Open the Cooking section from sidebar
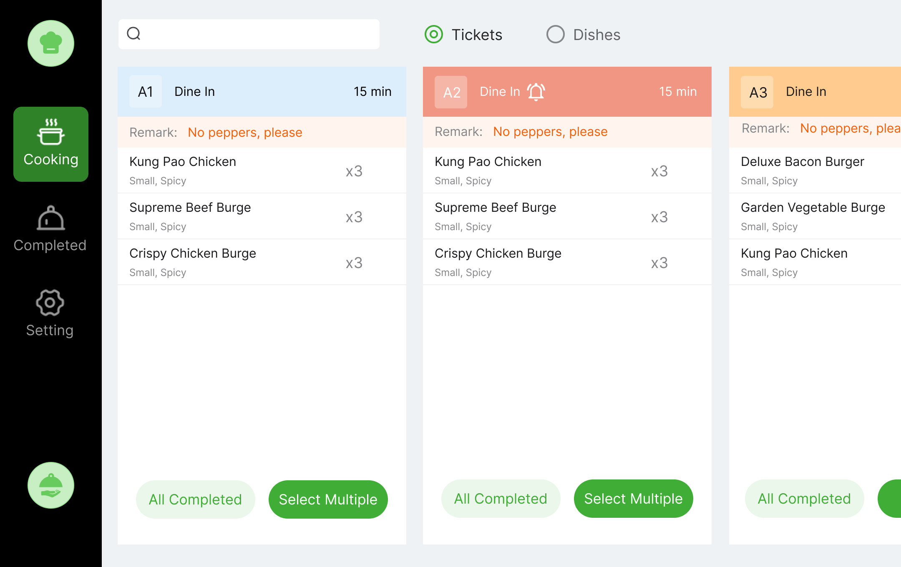 [x=50, y=144]
